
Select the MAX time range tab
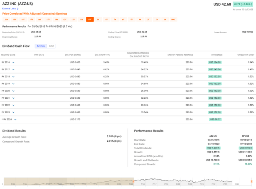tap(173, 20)
